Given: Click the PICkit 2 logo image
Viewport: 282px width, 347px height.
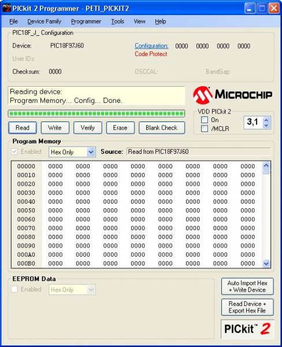Looking at the screenshot, I should point(247,329).
